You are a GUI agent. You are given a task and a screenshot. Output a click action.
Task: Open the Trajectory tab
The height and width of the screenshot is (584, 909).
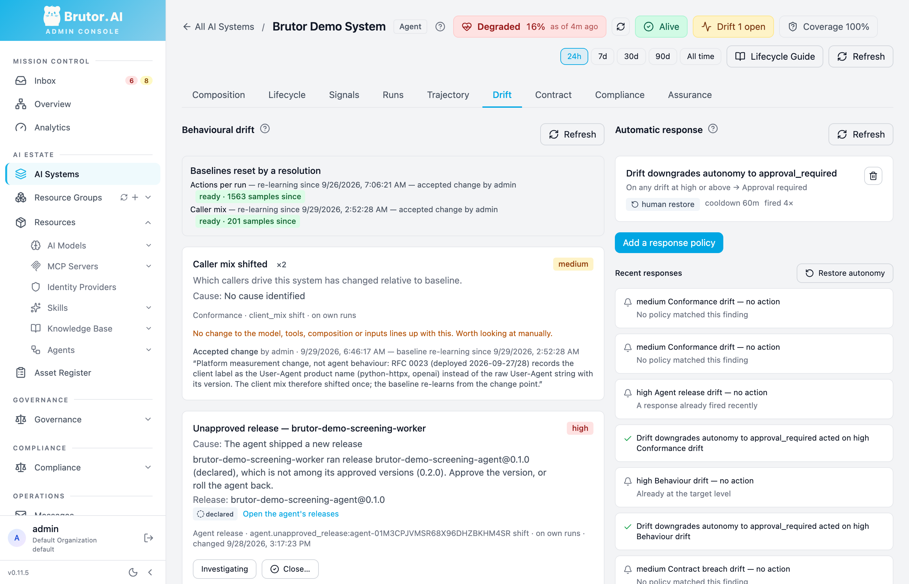click(x=448, y=95)
